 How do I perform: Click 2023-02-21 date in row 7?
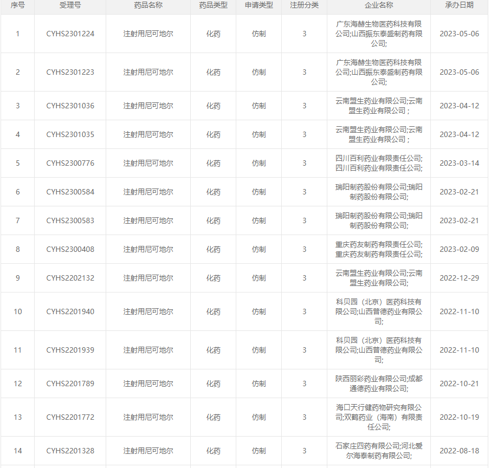[460, 220]
